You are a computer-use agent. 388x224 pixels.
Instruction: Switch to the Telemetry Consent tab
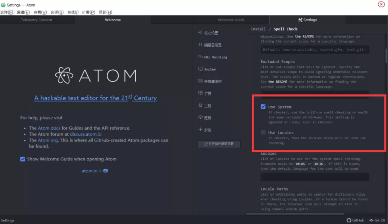tap(37, 20)
